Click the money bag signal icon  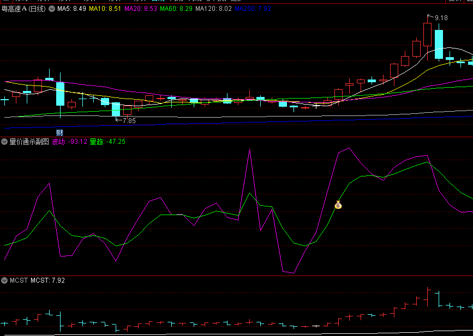click(338, 205)
